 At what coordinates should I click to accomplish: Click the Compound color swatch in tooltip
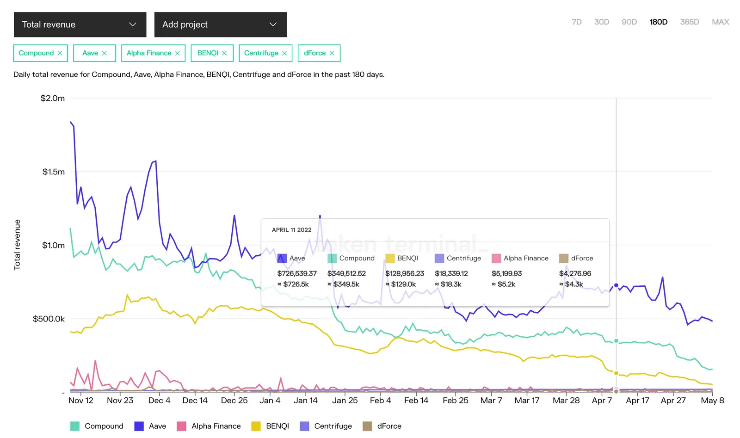pos(332,258)
